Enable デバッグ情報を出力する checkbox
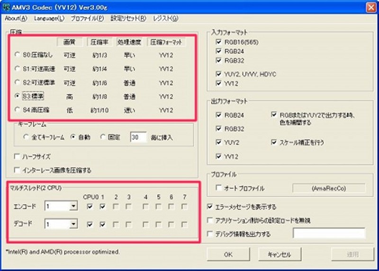The image size is (379, 271). point(210,234)
